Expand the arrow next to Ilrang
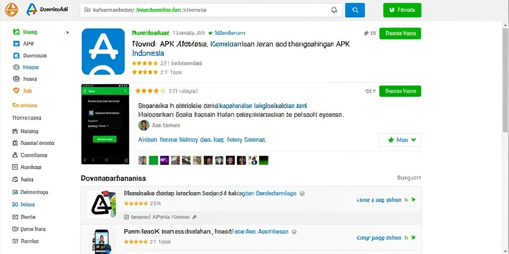This screenshot has width=509, height=254. [68, 32]
